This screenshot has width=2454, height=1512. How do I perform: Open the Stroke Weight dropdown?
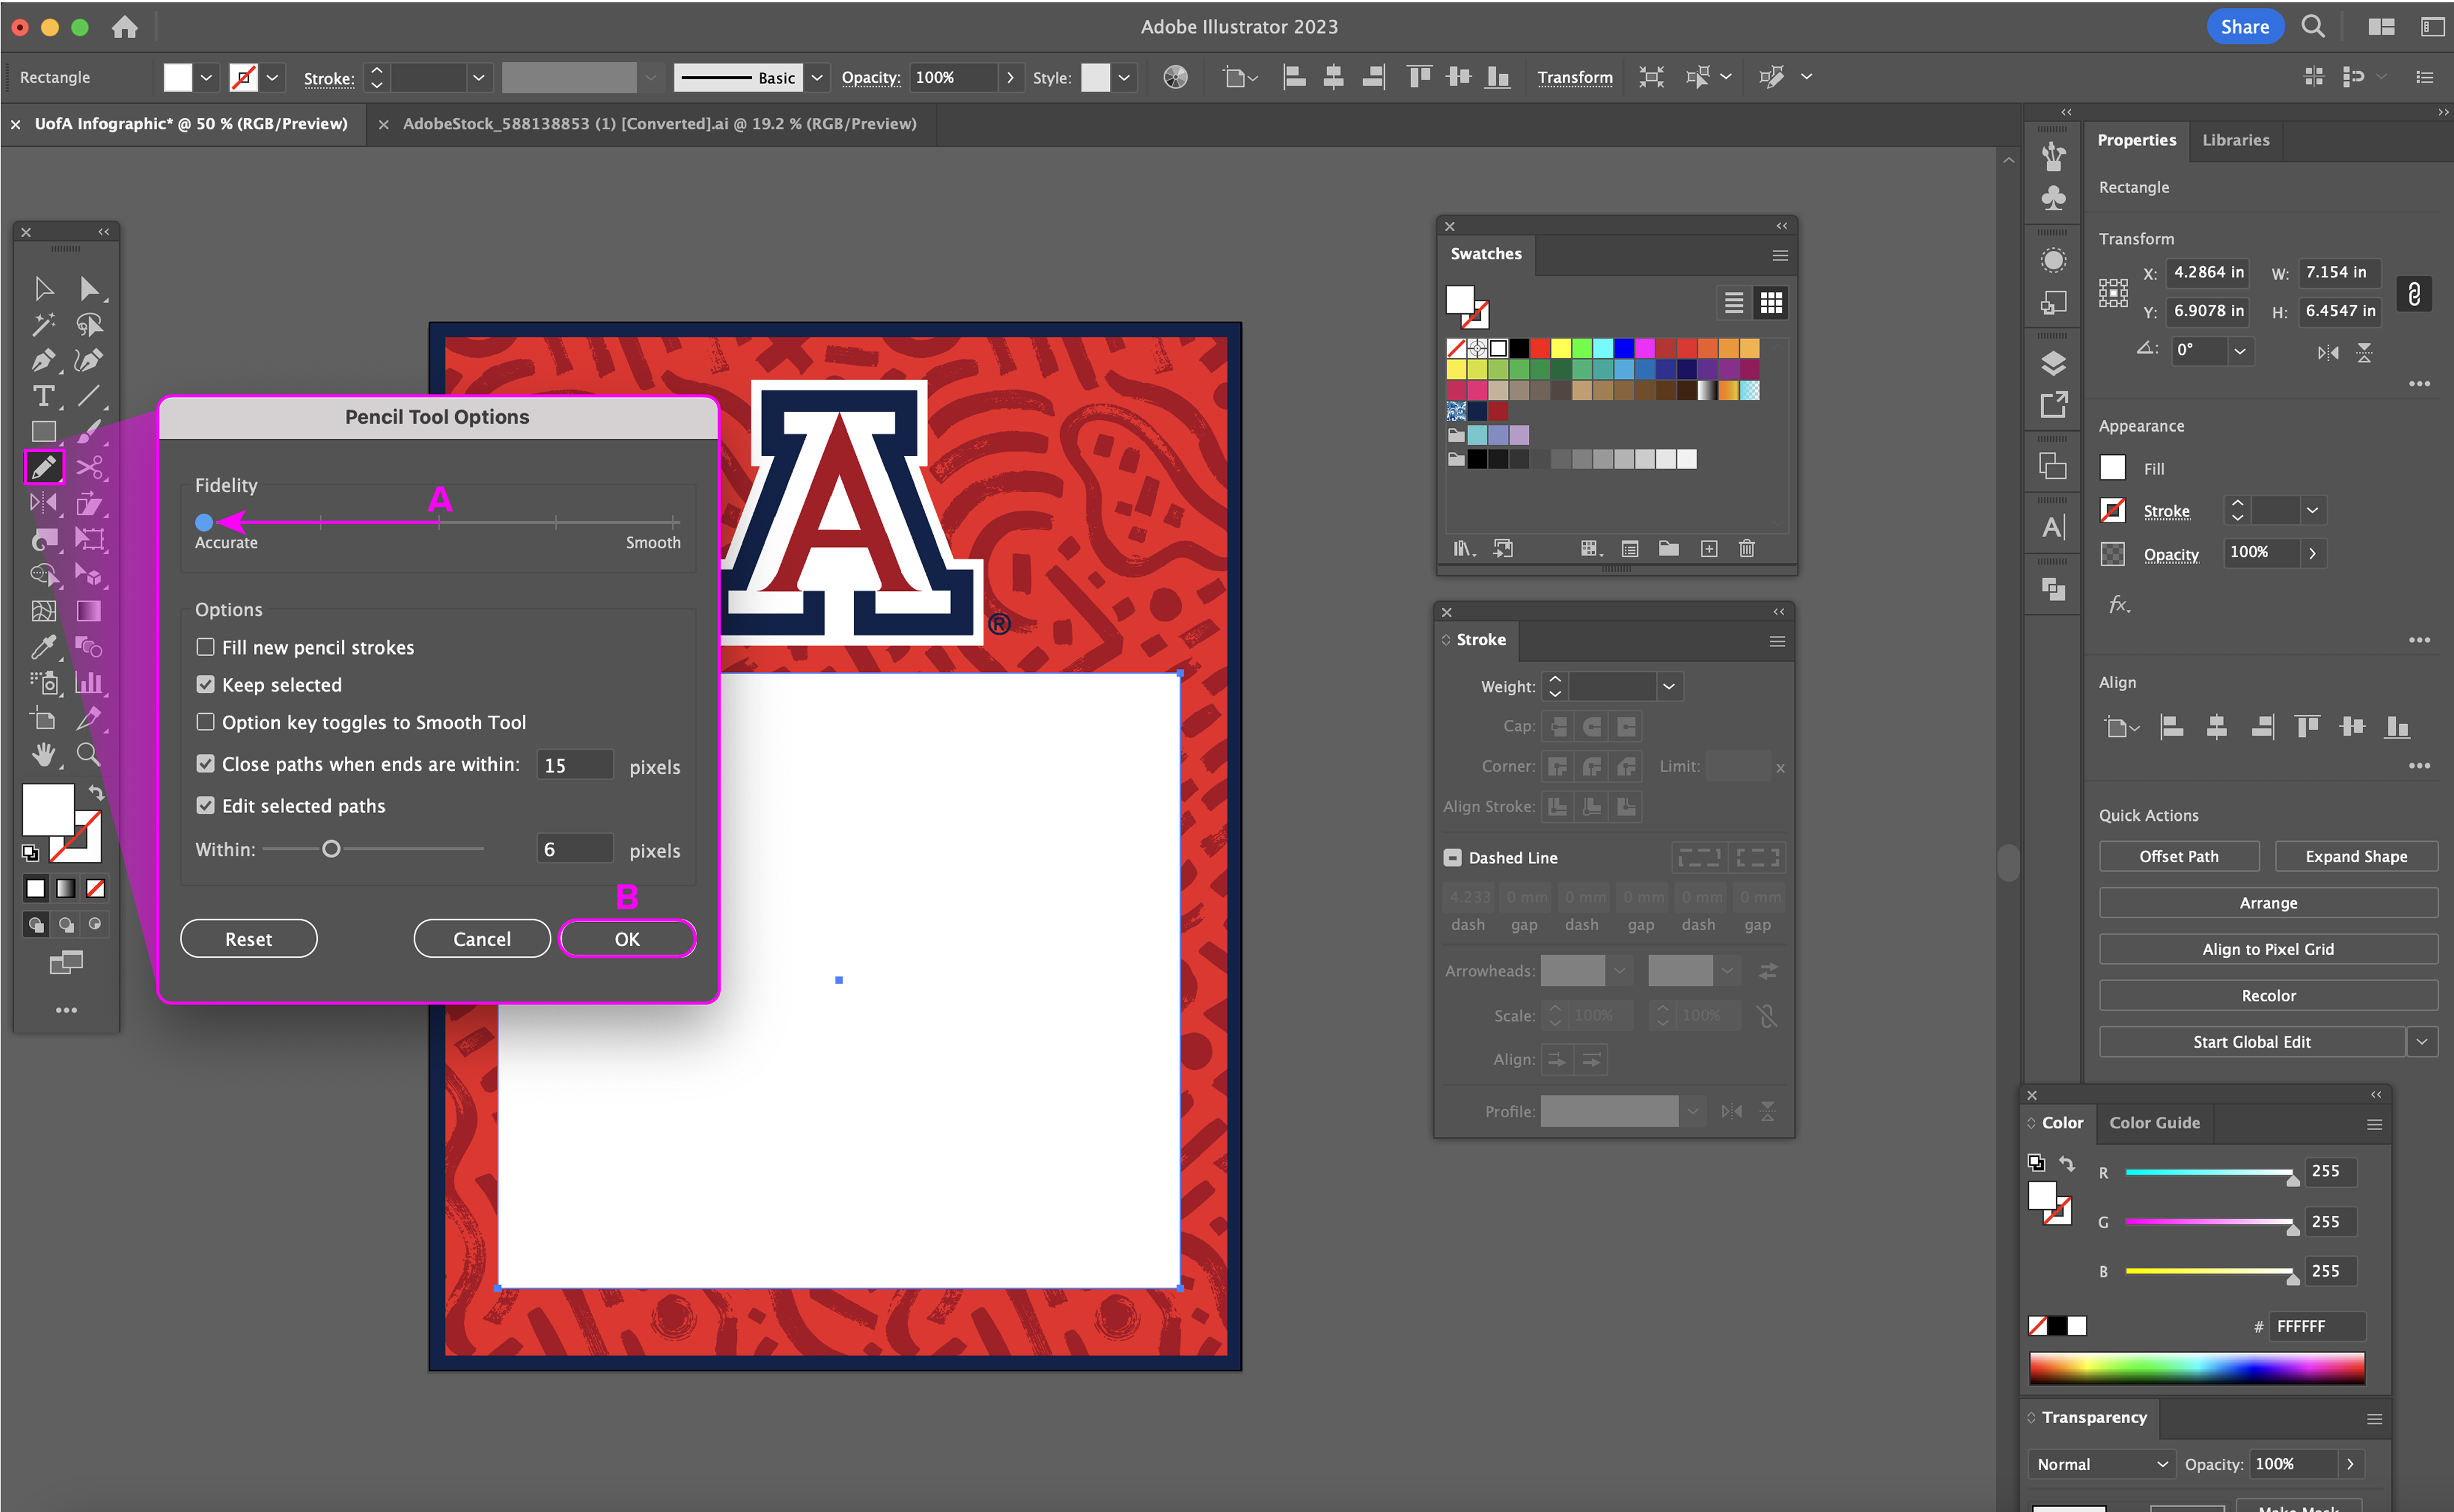click(x=1669, y=686)
